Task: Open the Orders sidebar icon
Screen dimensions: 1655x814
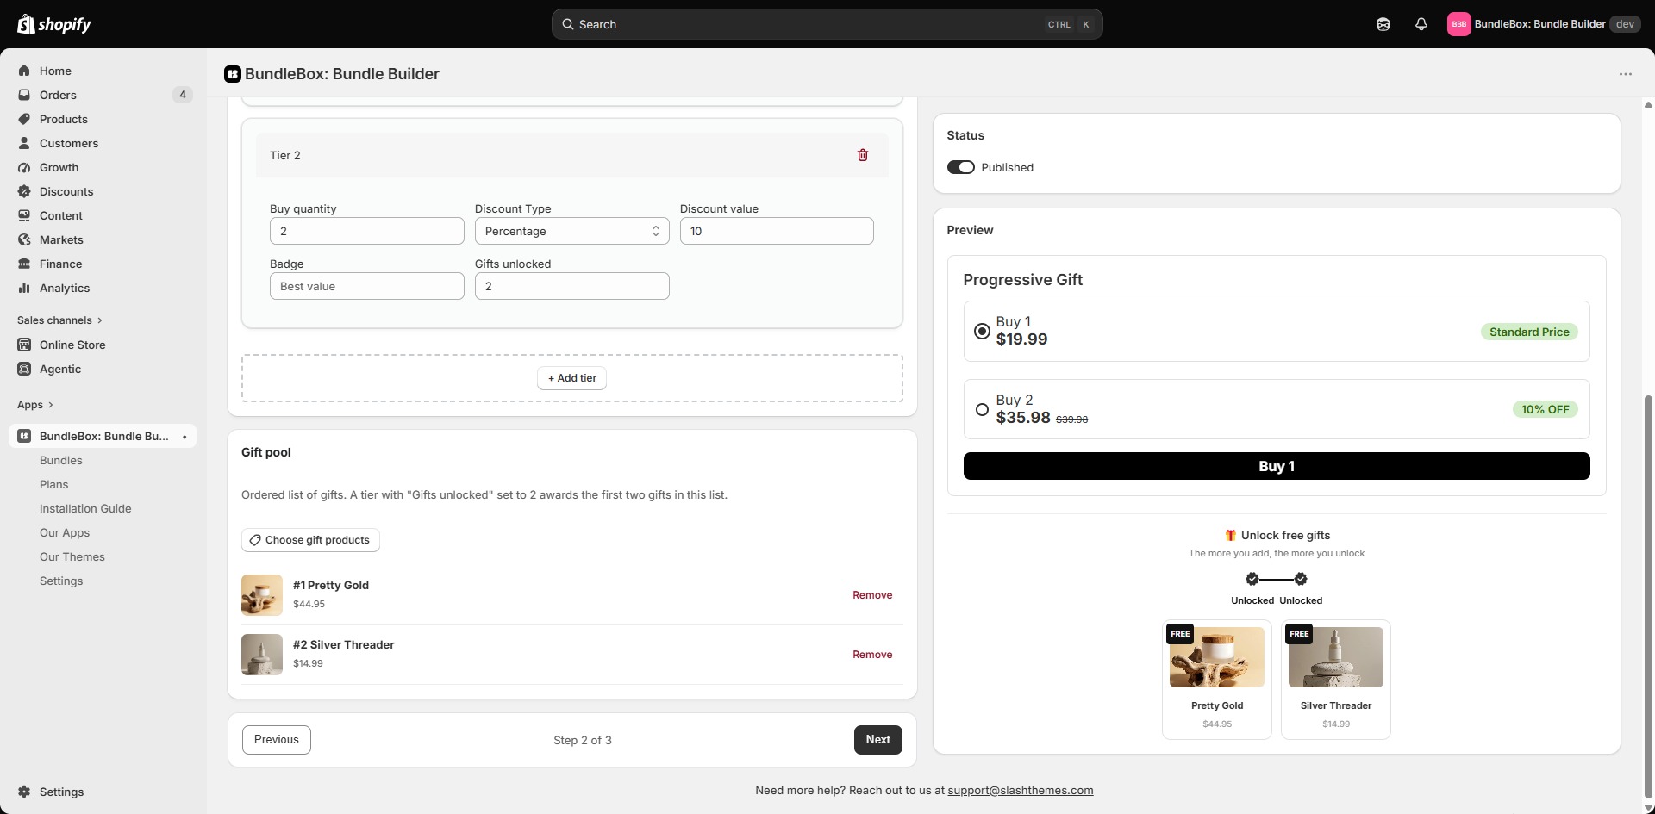Action: pyautogui.click(x=24, y=95)
